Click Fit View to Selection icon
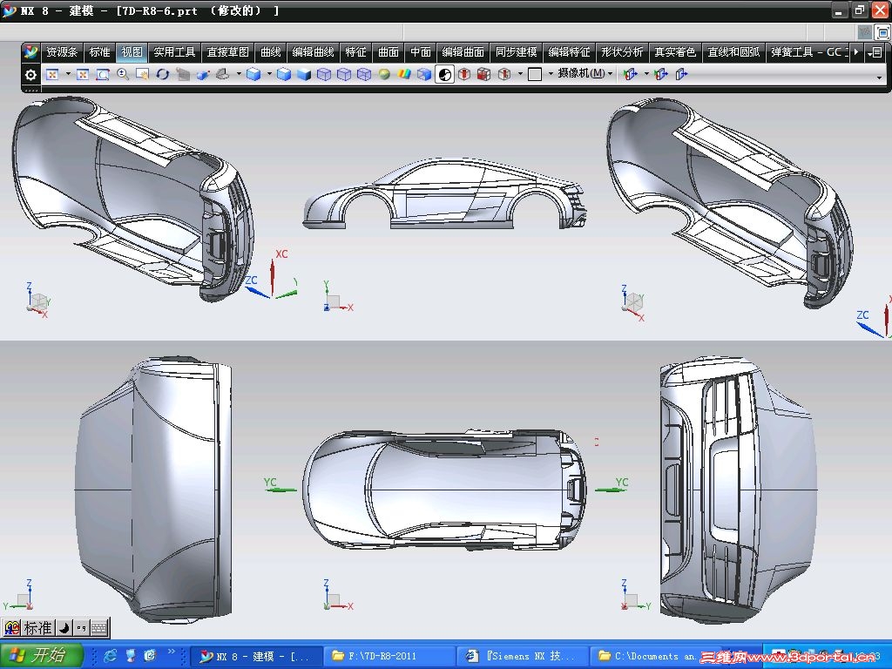Image resolution: width=892 pixels, height=669 pixels. click(83, 75)
